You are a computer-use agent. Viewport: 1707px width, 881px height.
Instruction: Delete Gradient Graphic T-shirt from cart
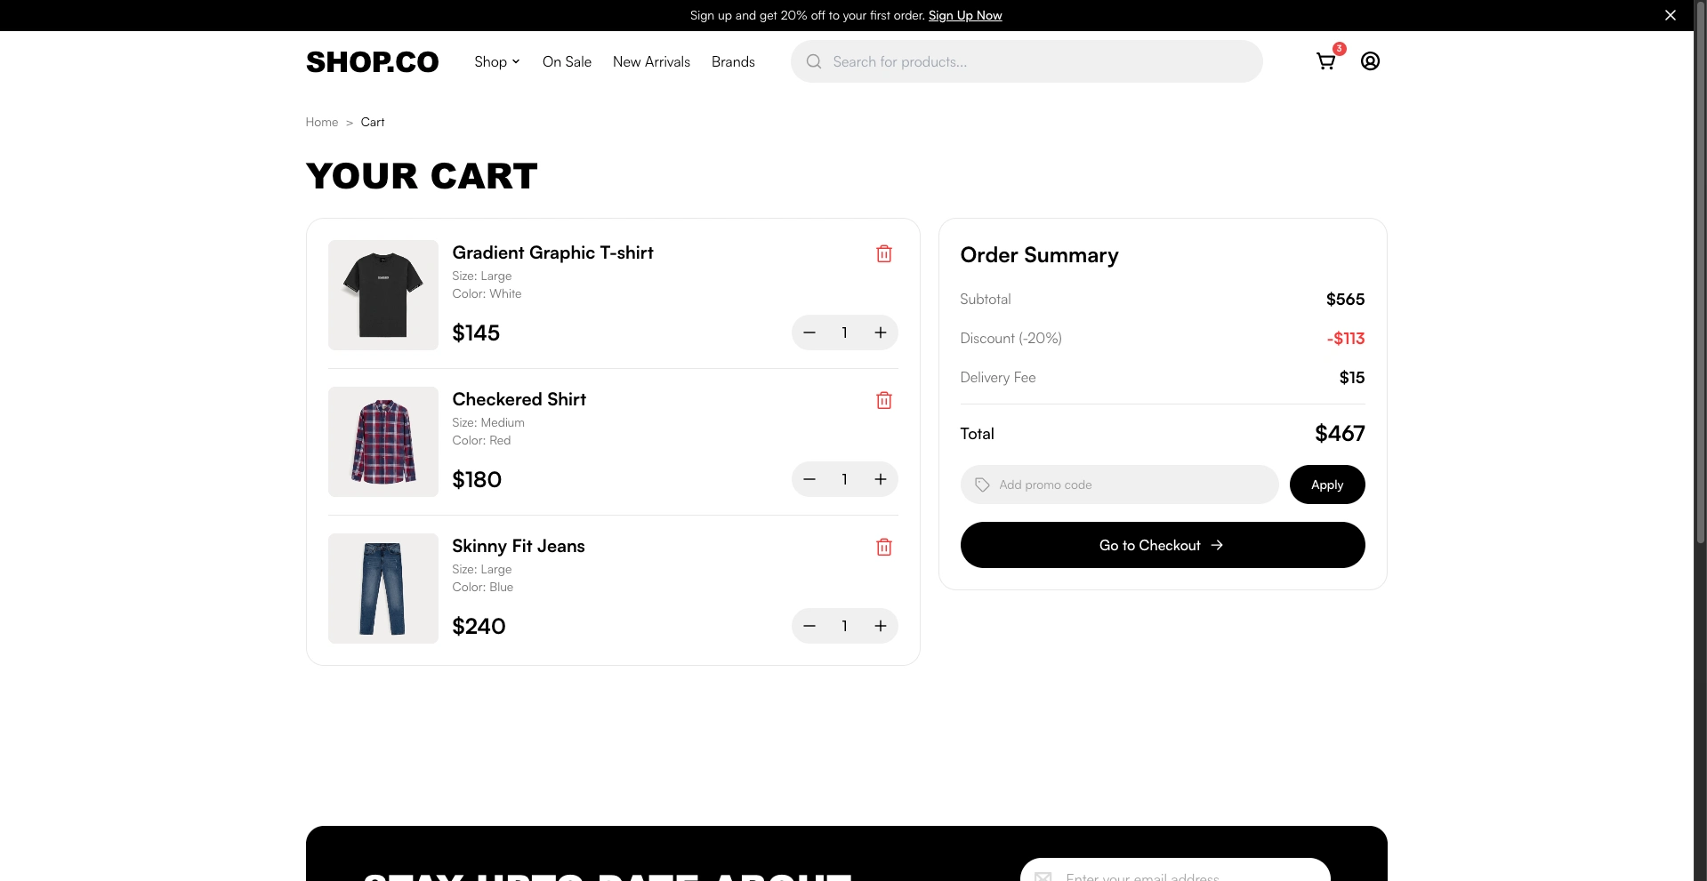(x=883, y=254)
